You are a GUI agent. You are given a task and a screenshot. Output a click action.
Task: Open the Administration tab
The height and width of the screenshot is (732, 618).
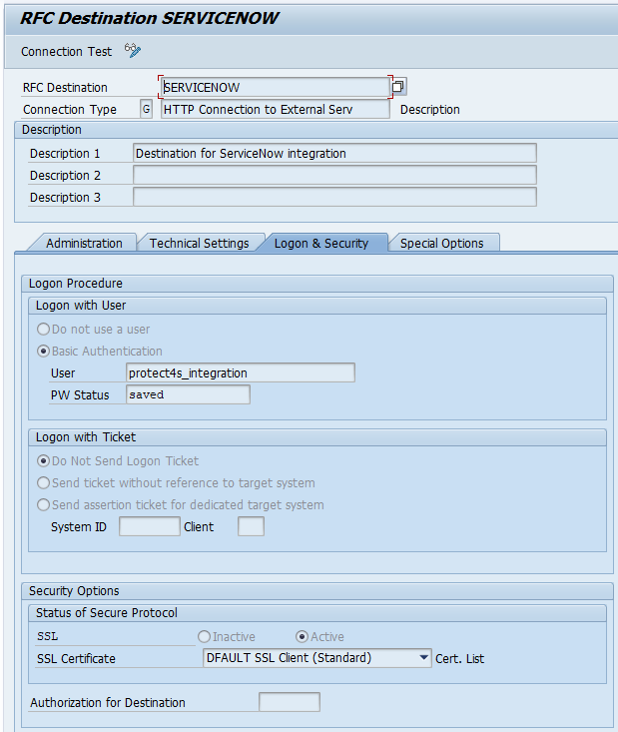coord(84,244)
